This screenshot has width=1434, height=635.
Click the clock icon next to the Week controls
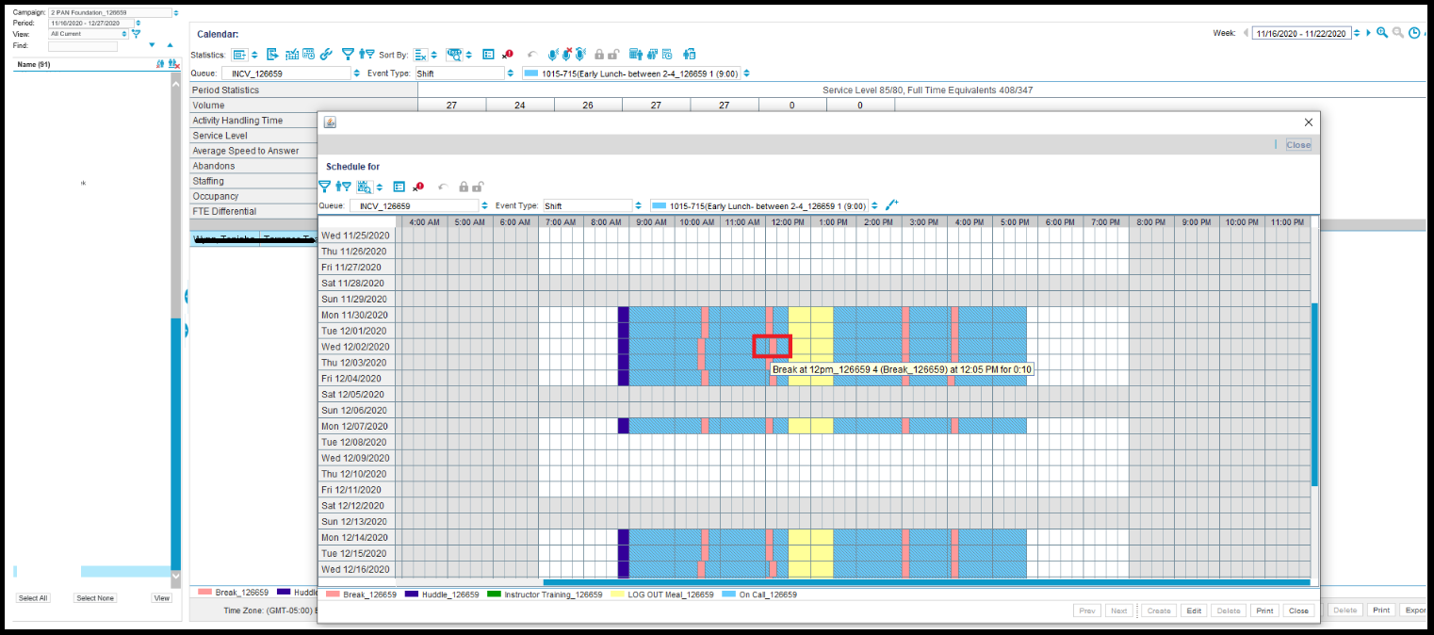pos(1414,32)
